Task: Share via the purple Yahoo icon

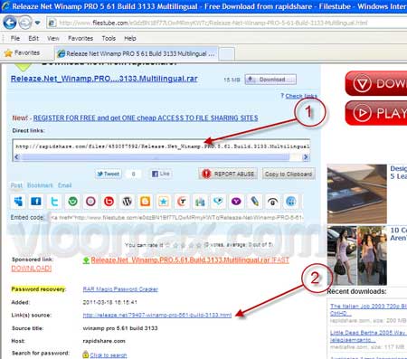Action: pyautogui.click(x=236, y=202)
